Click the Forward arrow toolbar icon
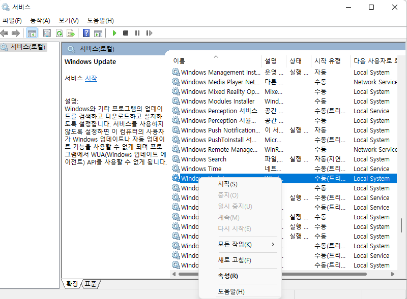407x299 pixels. (16, 33)
